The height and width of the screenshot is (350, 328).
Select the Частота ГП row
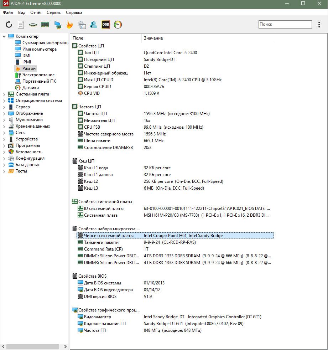[x=175, y=330]
